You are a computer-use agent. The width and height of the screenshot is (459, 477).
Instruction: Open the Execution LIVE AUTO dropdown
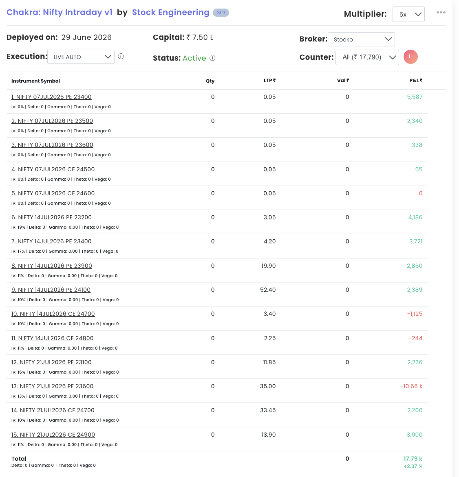(81, 57)
